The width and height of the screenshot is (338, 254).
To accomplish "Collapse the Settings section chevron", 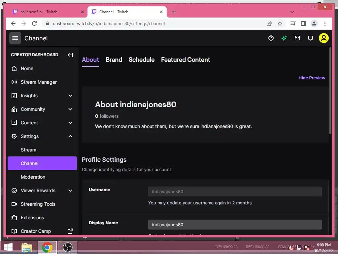I will 70,136.
